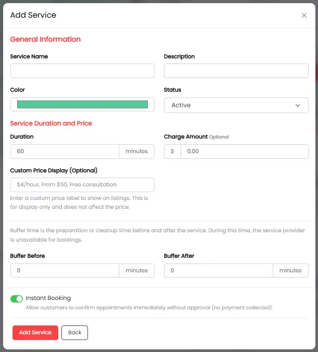Open the Status dropdown

pyautogui.click(x=236, y=105)
